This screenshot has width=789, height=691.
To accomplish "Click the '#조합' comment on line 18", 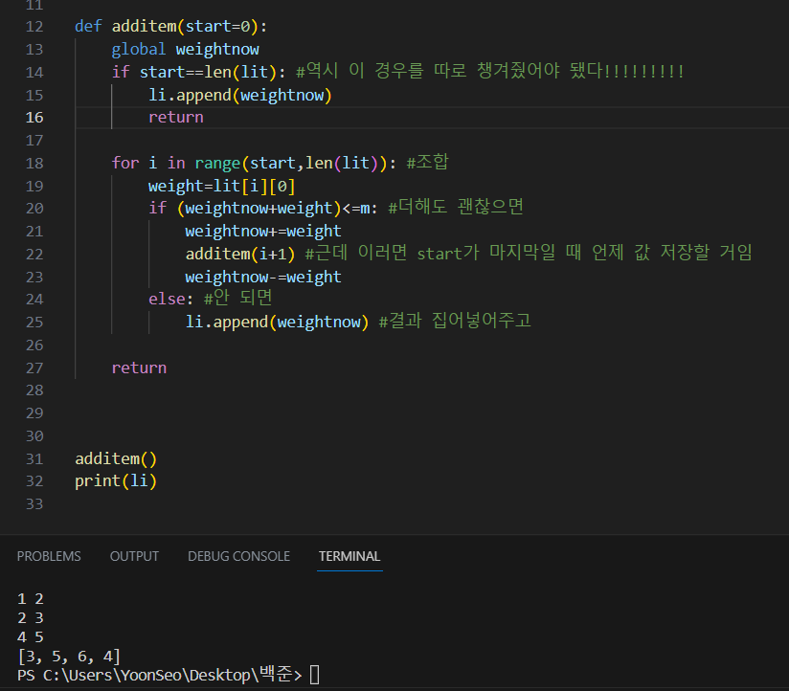I will pos(427,162).
